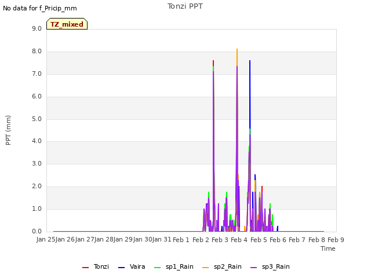Click the Tonzi PPT chart title
Image resolution: width=371 pixels, height=278 pixels.
(x=185, y=6)
